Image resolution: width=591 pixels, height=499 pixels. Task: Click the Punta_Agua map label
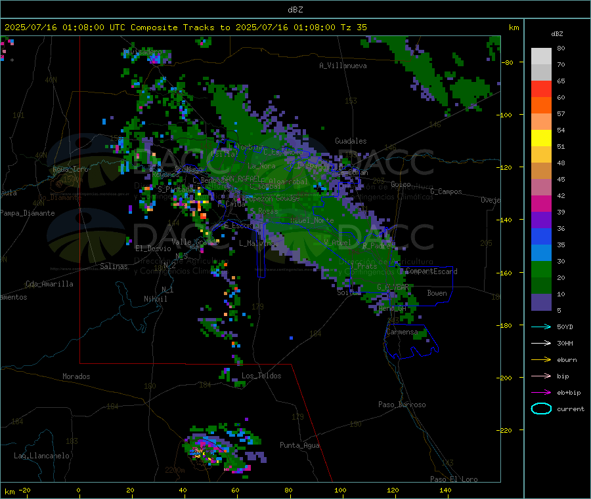pyautogui.click(x=299, y=445)
